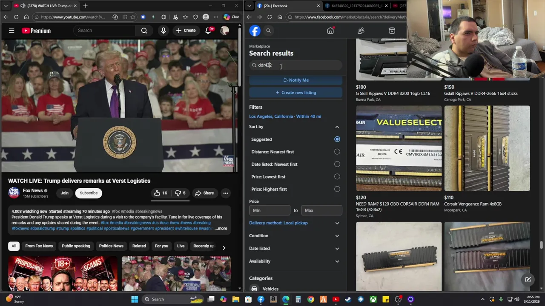Reload the YouTube browser window
Image resolution: width=545 pixels, height=306 pixels.
pyautogui.click(x=16, y=17)
